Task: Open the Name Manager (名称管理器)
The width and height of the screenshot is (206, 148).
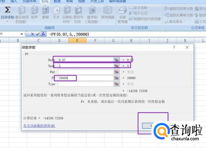Action: (122, 15)
